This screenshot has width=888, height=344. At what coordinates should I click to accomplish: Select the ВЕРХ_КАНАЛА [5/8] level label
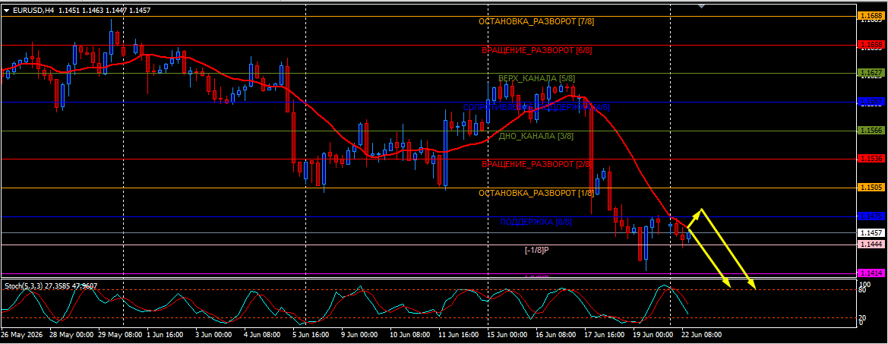[536, 78]
